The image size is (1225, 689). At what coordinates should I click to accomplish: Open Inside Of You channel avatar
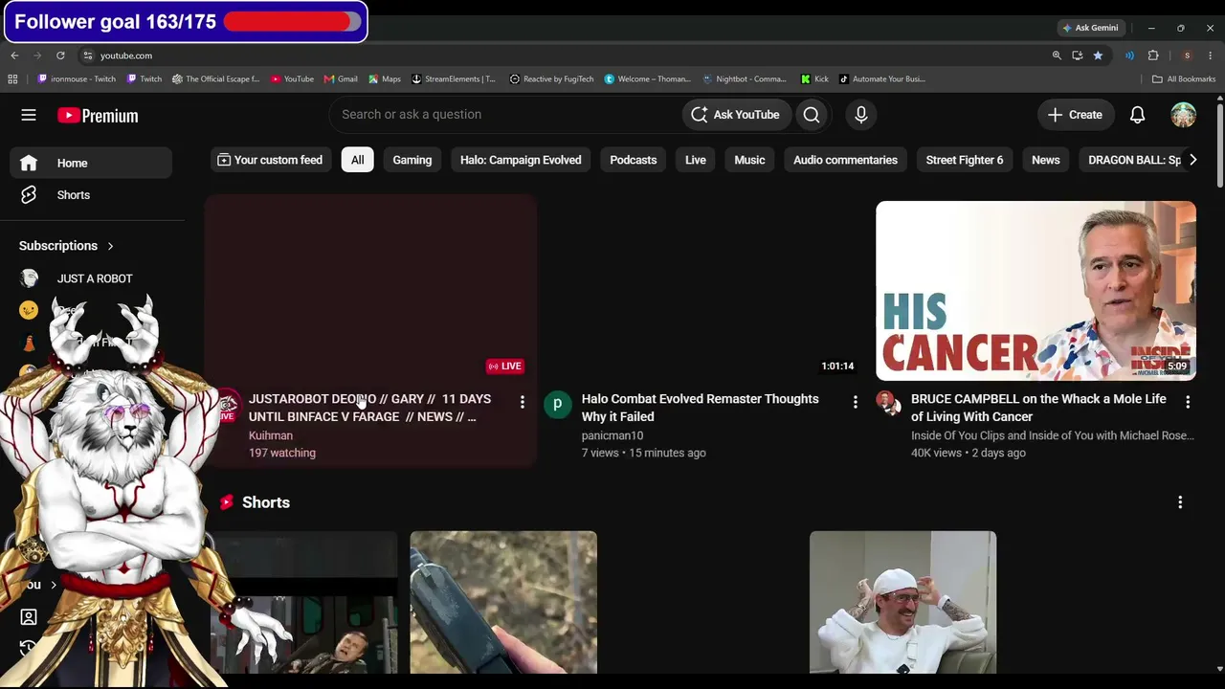click(x=889, y=403)
